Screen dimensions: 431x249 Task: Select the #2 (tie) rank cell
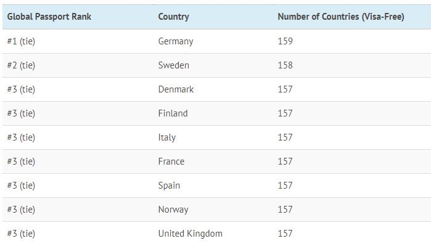(x=21, y=65)
